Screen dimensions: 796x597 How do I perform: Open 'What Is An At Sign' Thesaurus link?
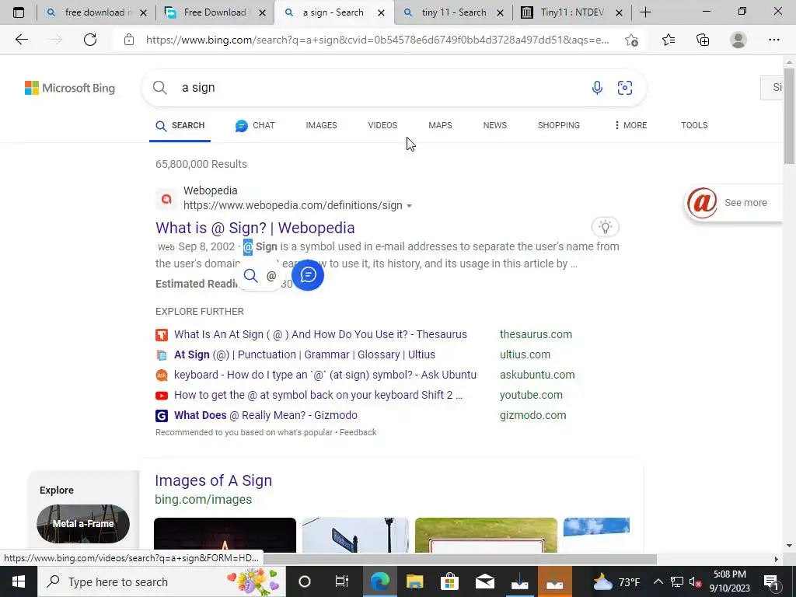click(x=320, y=334)
